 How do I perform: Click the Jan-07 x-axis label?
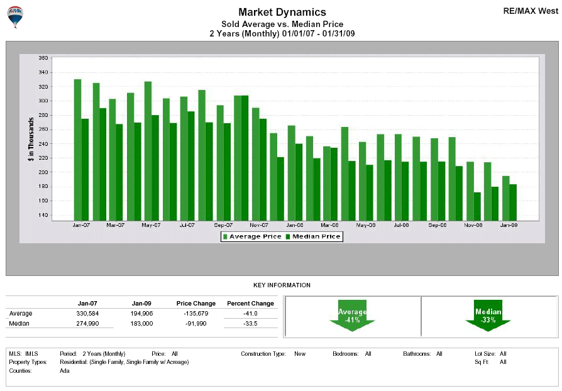[x=81, y=225]
